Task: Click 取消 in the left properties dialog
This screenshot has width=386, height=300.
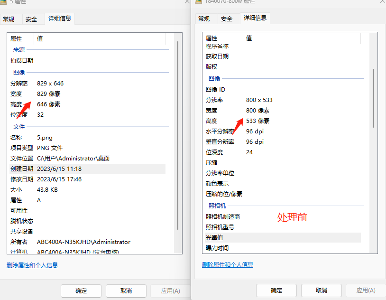Action: tap(126, 290)
